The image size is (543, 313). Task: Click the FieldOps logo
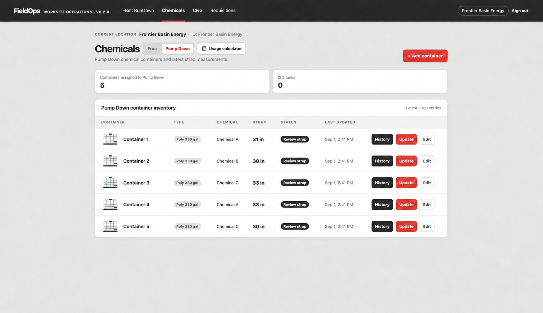[x=27, y=11]
